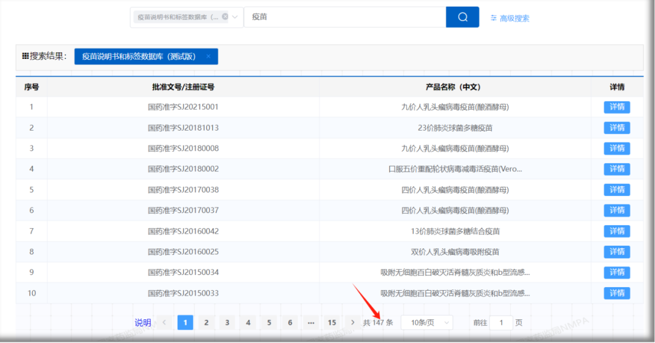Screen dimensions: 655x343
Task: Clear the selected database tag in search
Action: tap(225, 17)
